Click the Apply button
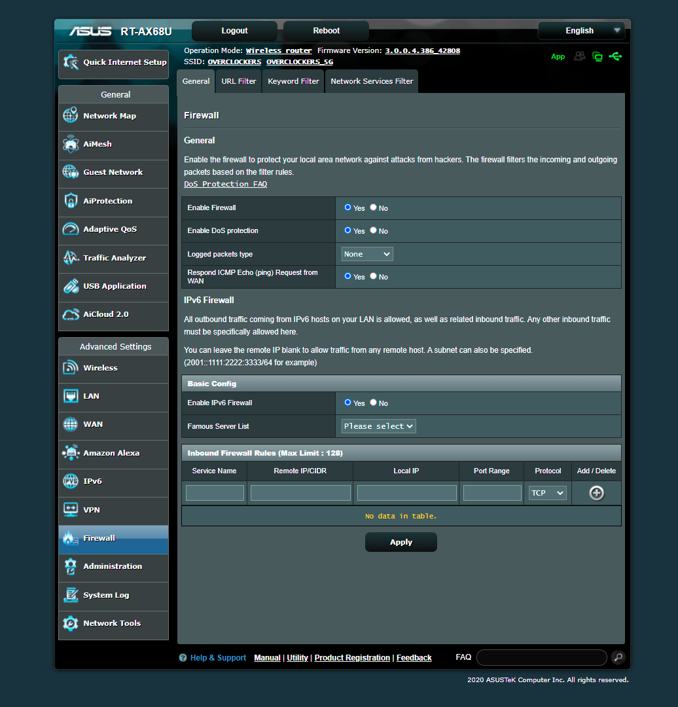This screenshot has height=707, width=678. point(401,542)
